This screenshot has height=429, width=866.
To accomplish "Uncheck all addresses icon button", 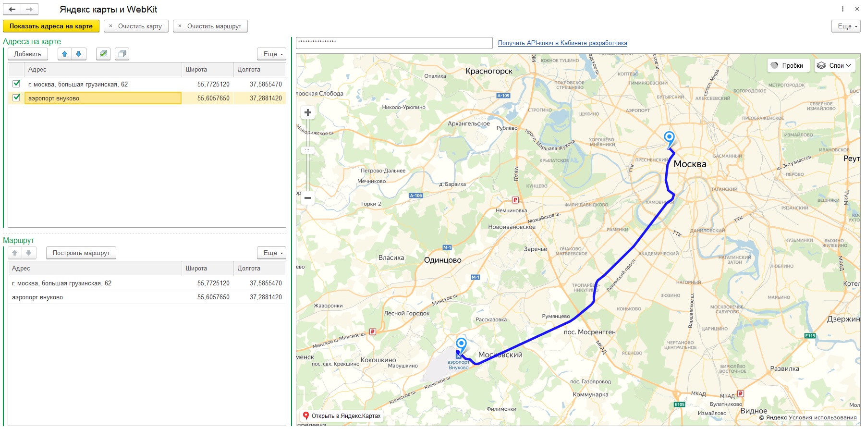I will [x=122, y=54].
